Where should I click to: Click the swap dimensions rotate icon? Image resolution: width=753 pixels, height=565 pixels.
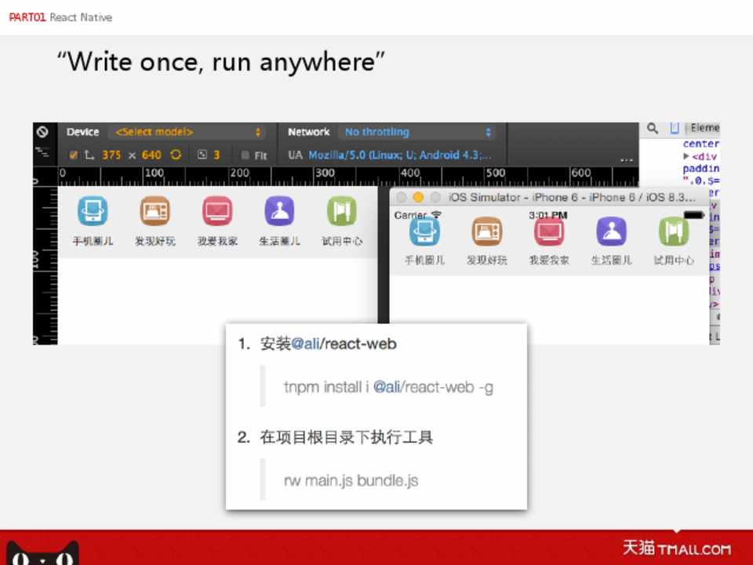pyautogui.click(x=176, y=155)
